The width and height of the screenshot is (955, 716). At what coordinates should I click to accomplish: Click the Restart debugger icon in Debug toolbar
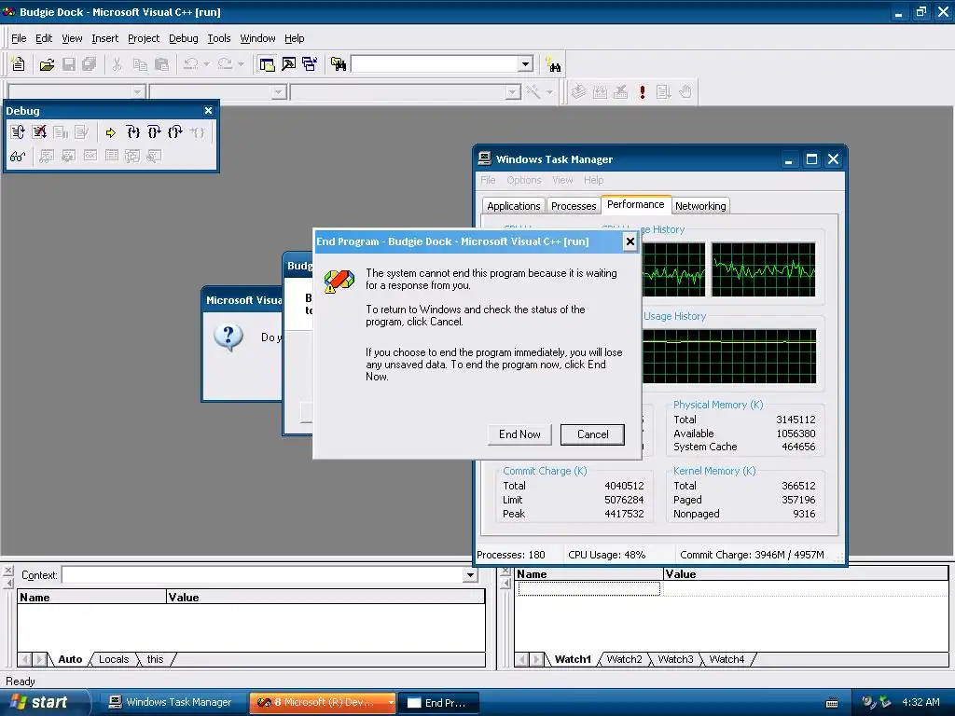click(18, 132)
